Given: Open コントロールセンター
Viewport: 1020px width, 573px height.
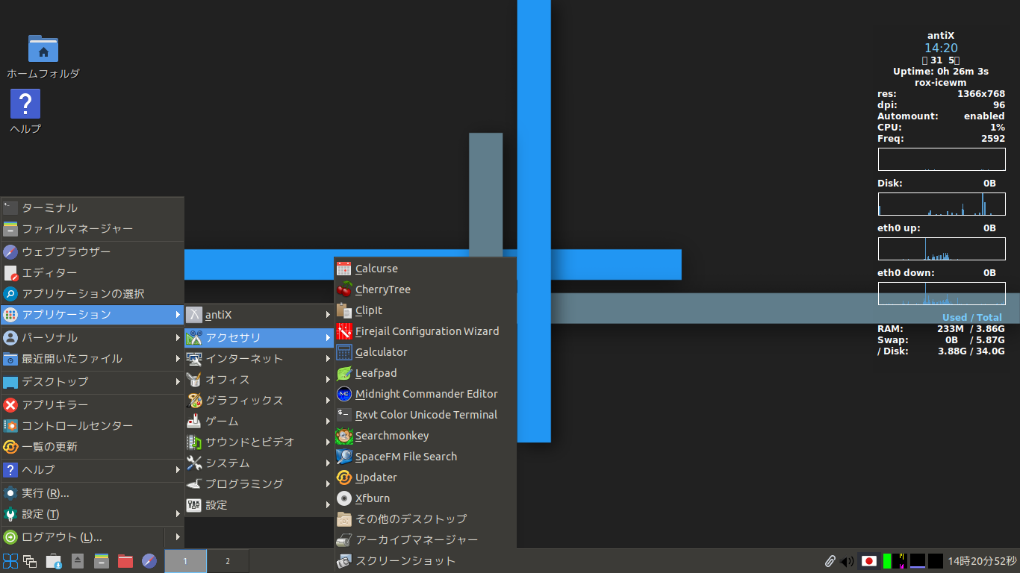Looking at the screenshot, I should click(x=93, y=426).
